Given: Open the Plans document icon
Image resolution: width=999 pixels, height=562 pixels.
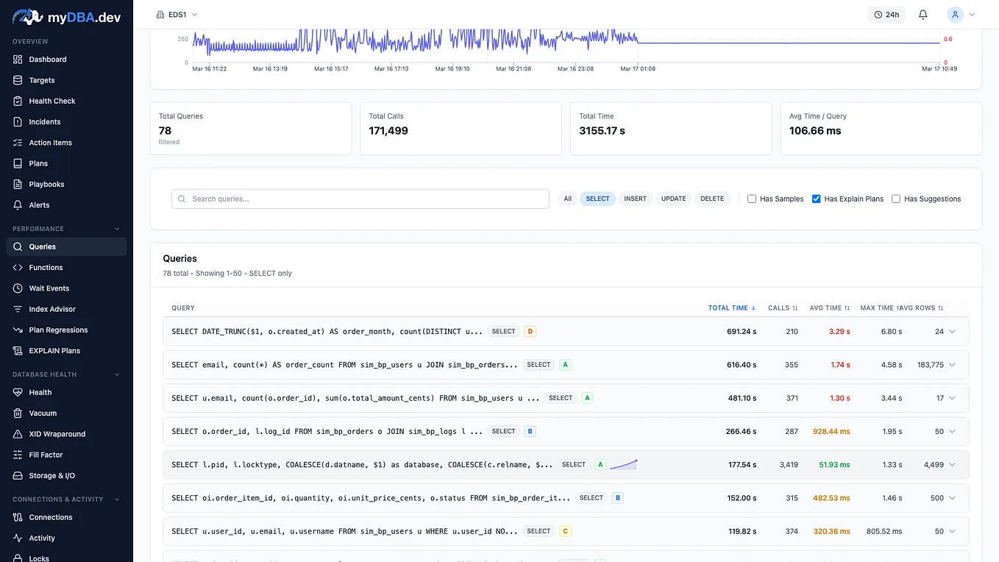Looking at the screenshot, I should click(x=18, y=163).
